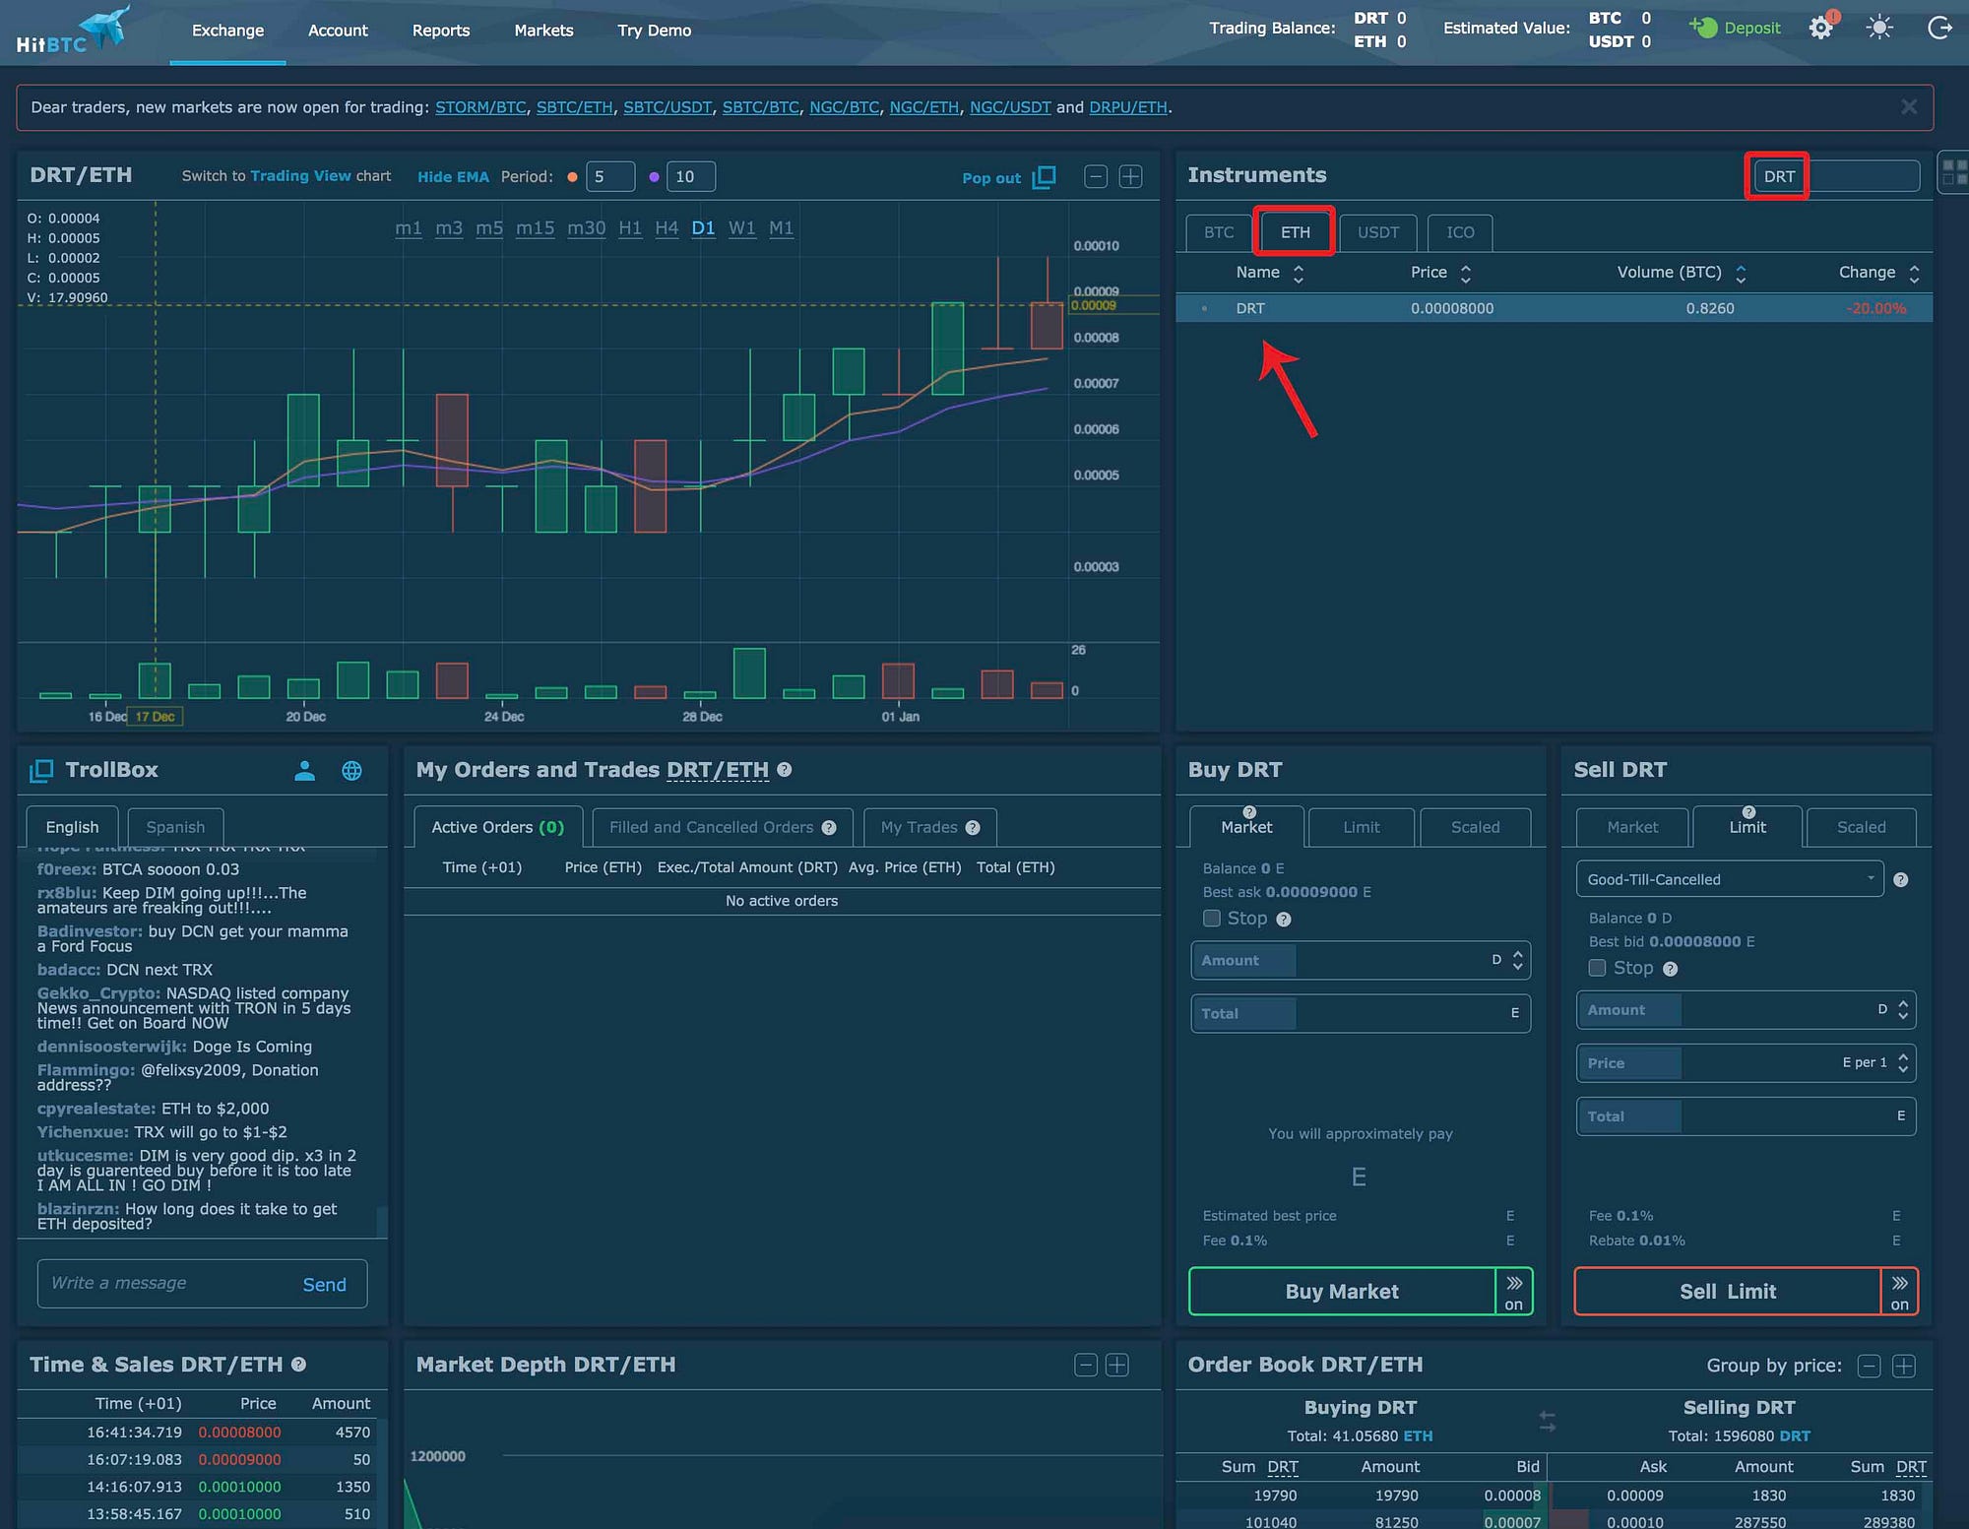
Task: Open help icon beside Sell Stop option
Action: click(1670, 969)
